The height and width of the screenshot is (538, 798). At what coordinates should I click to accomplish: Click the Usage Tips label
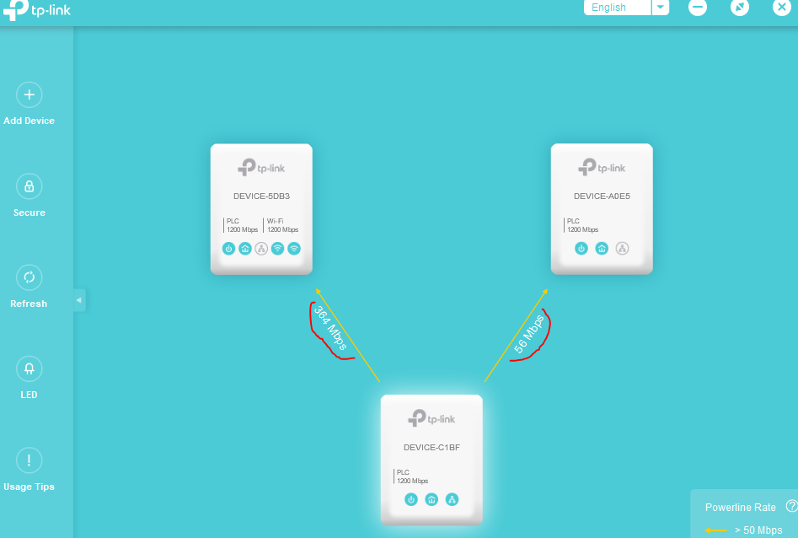tap(29, 487)
